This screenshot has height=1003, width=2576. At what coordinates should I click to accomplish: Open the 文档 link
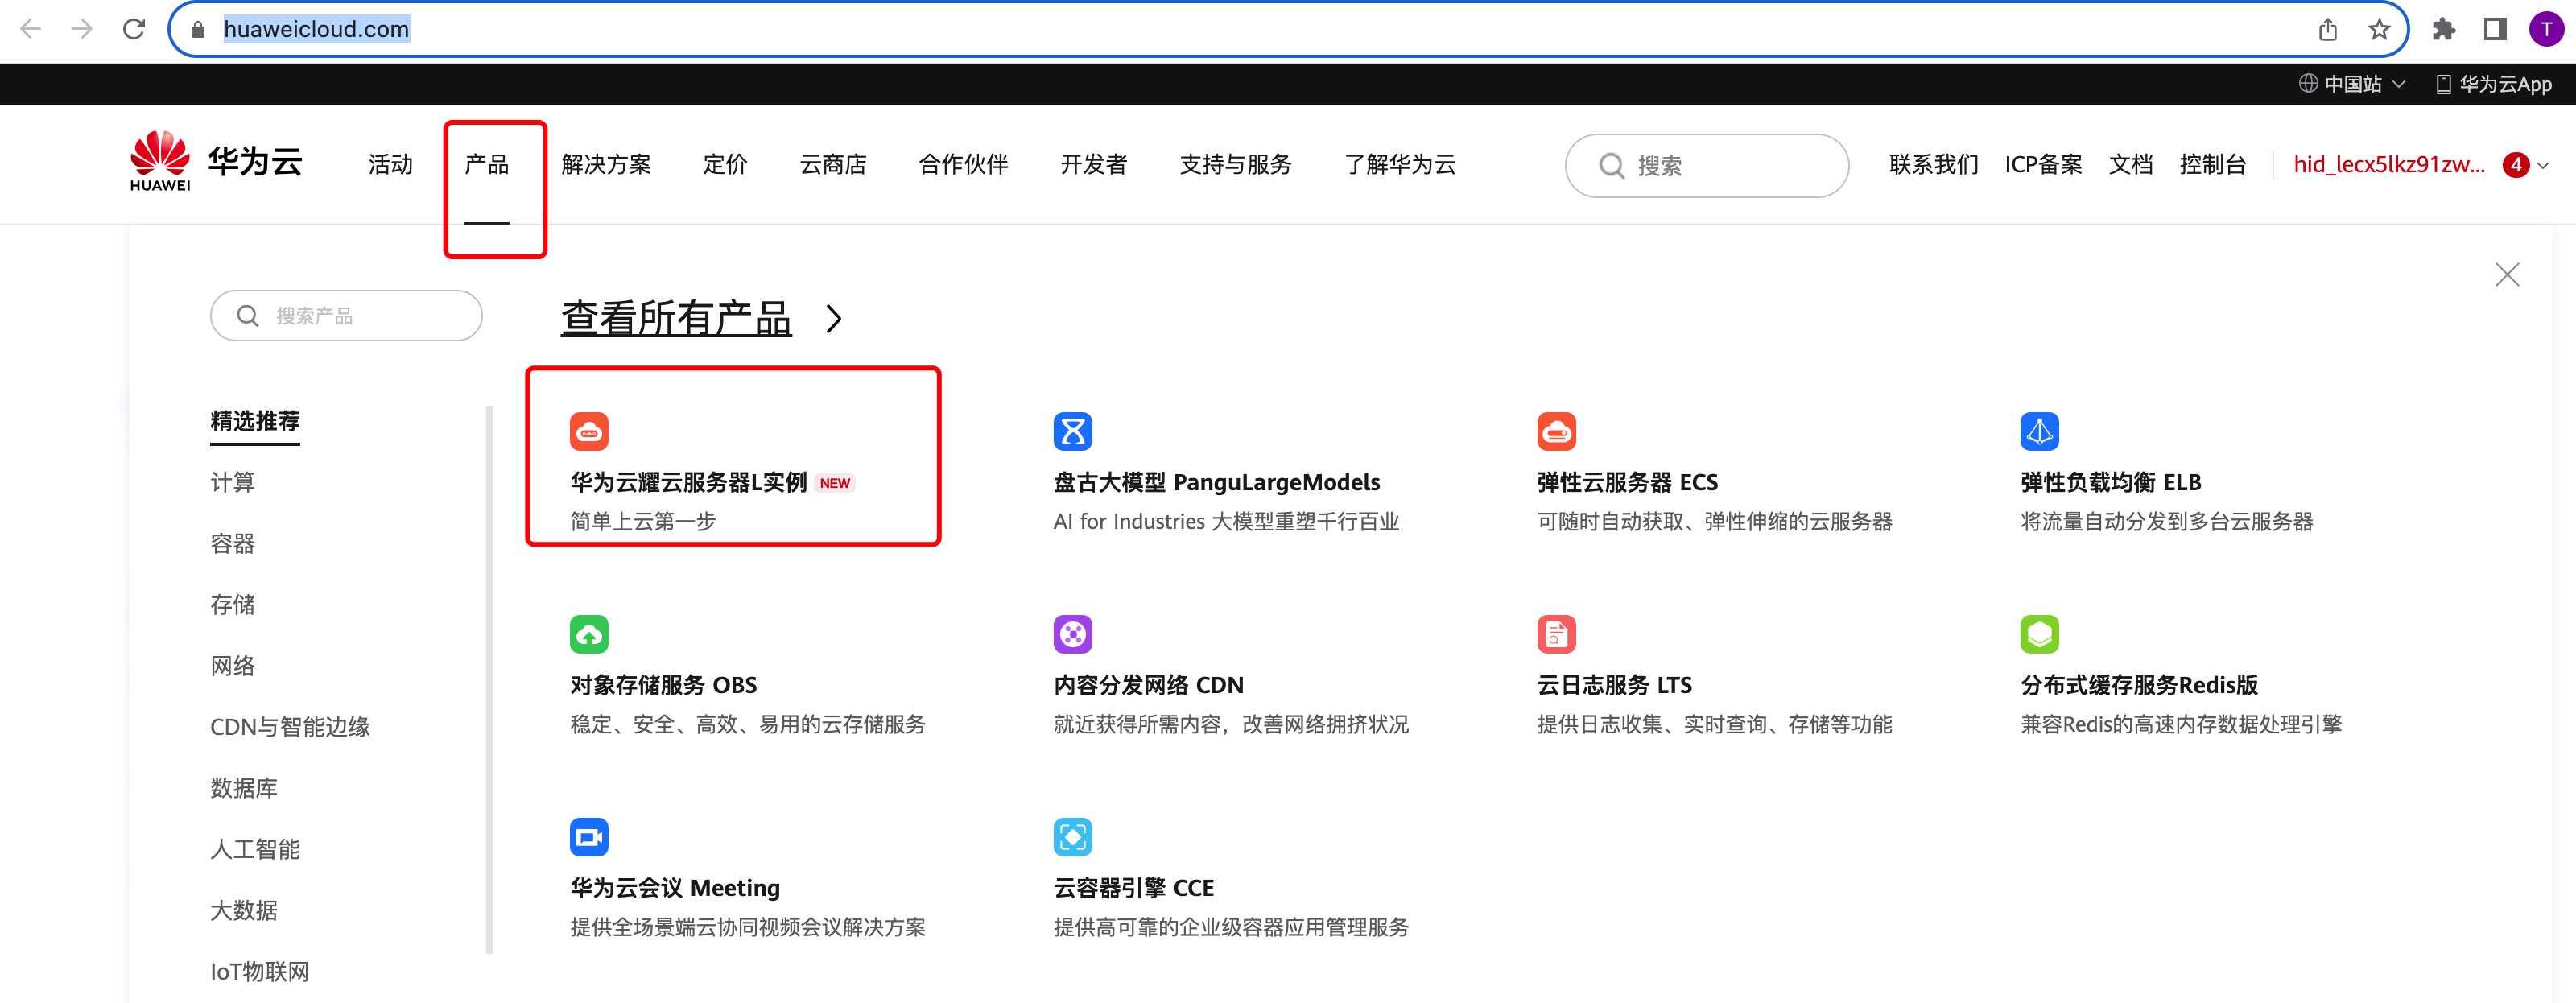[2130, 165]
